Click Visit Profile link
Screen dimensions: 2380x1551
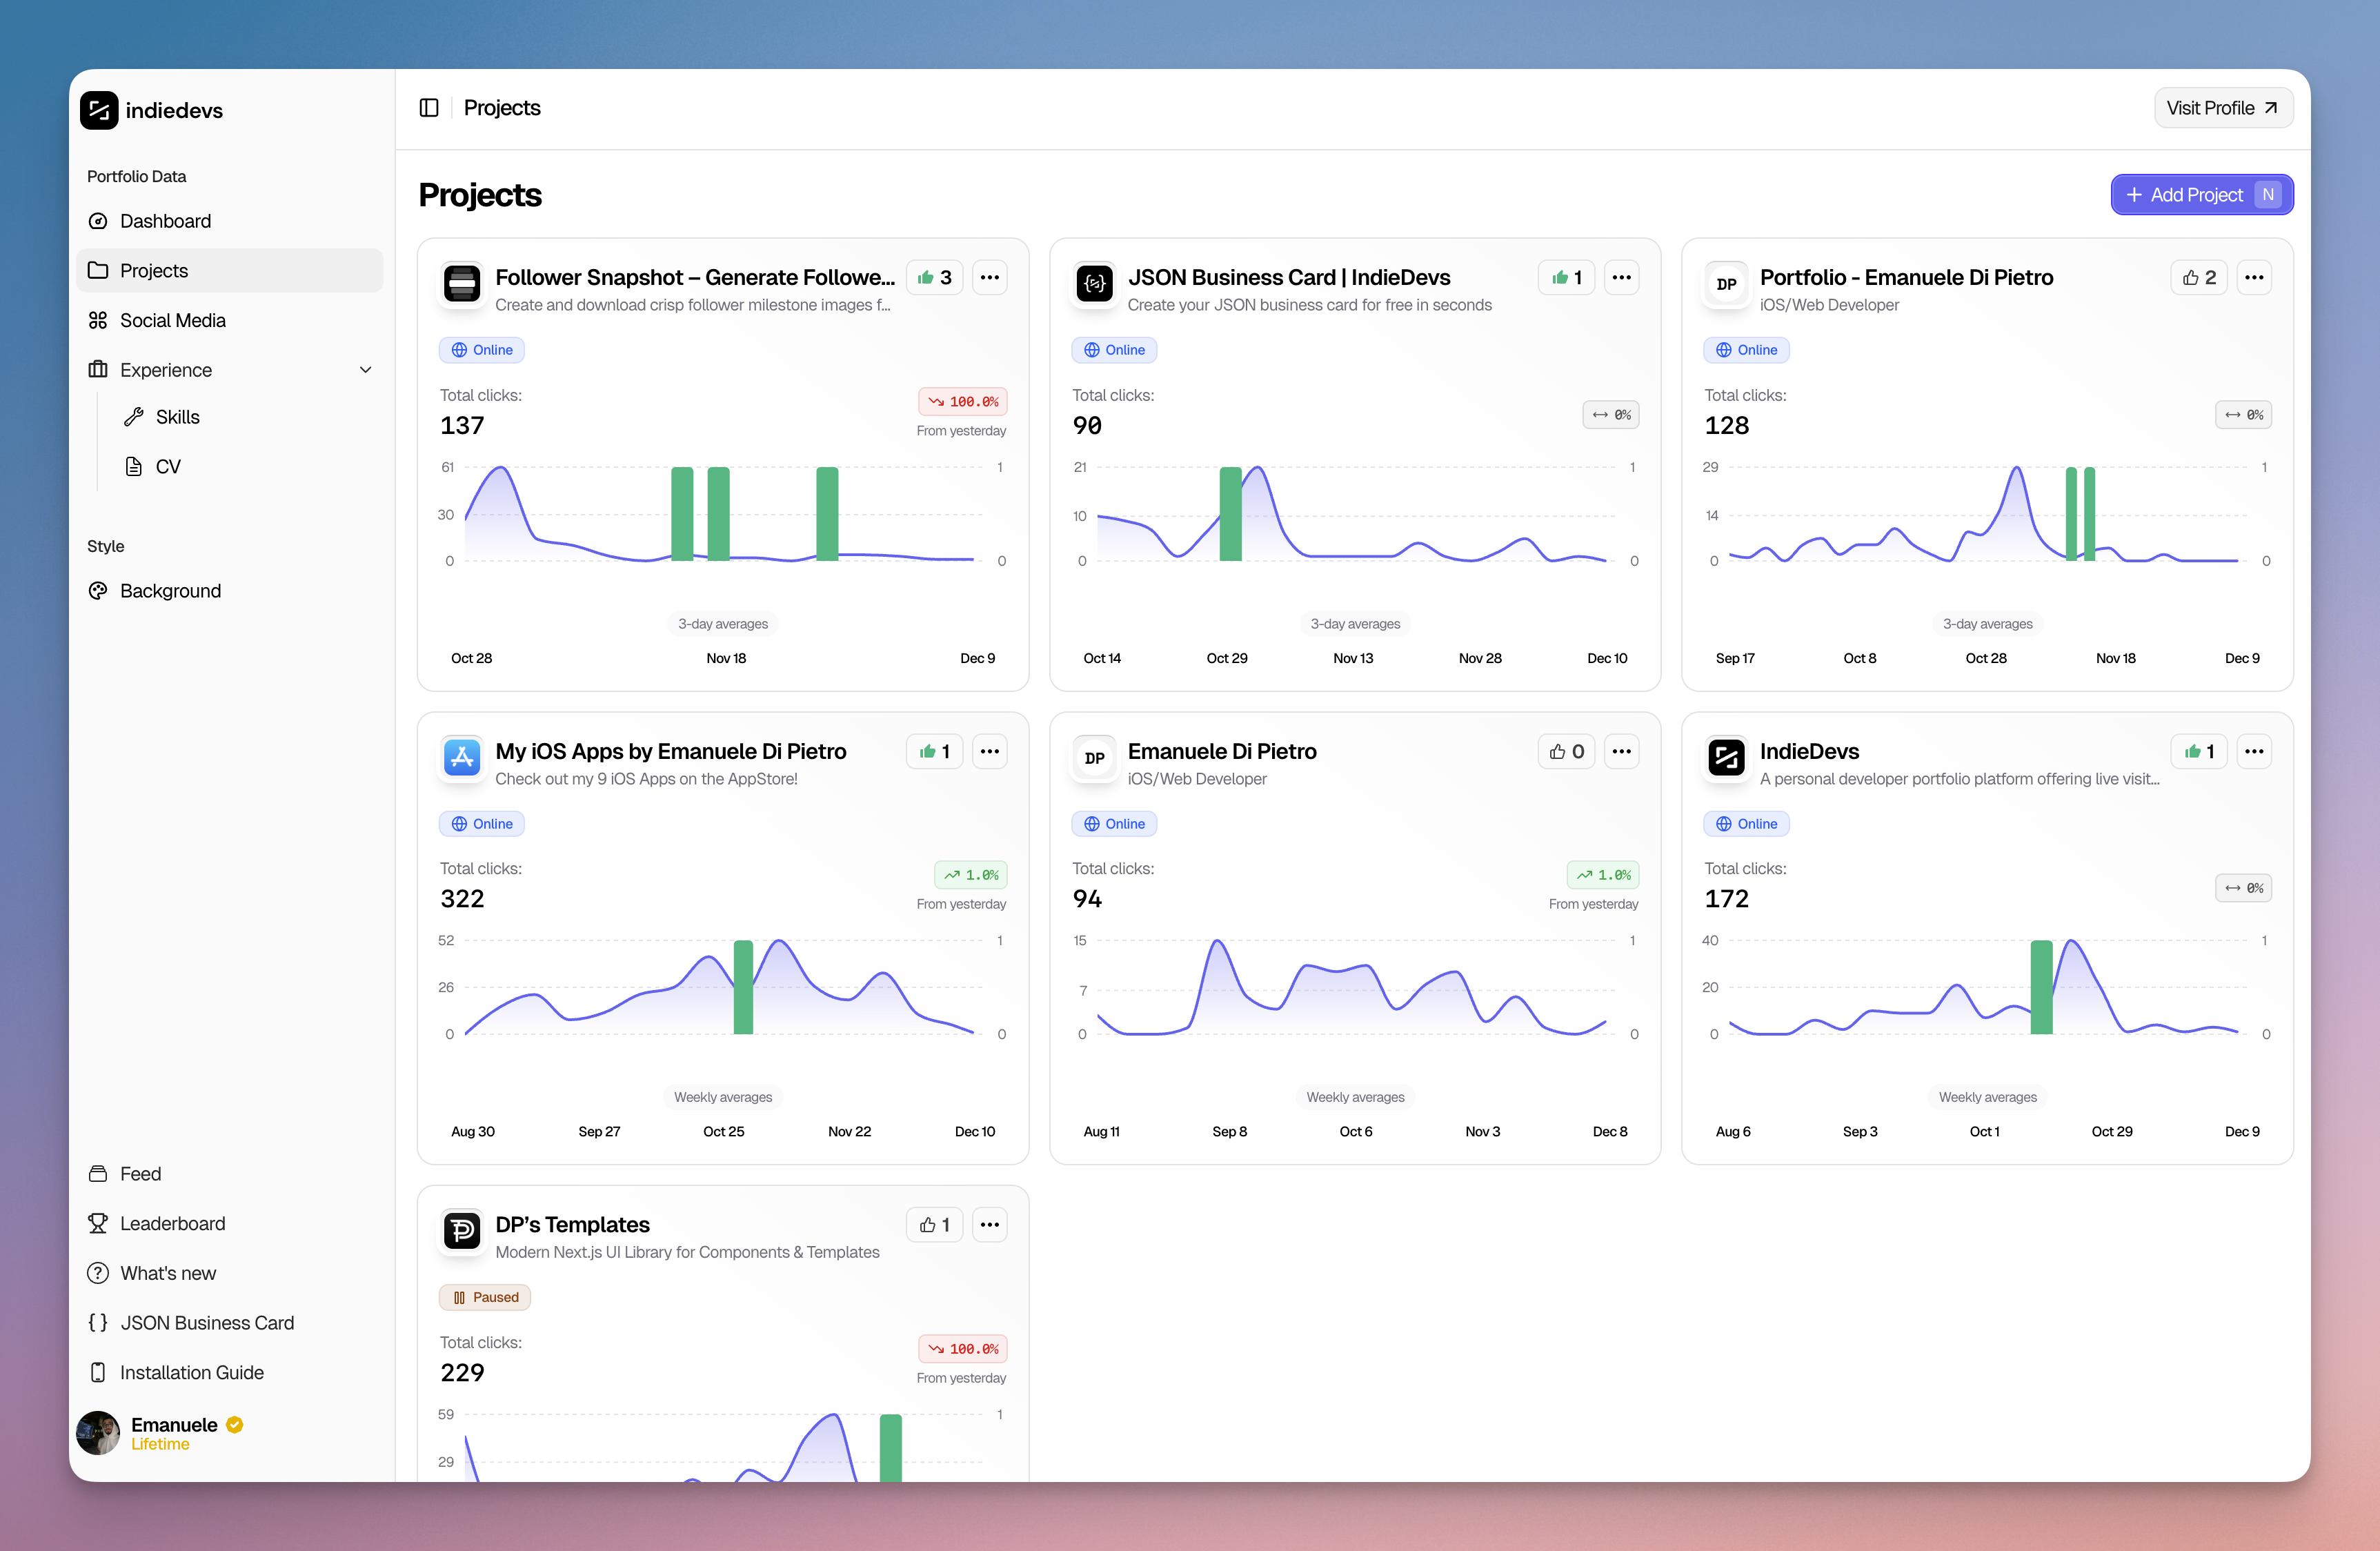click(2222, 108)
